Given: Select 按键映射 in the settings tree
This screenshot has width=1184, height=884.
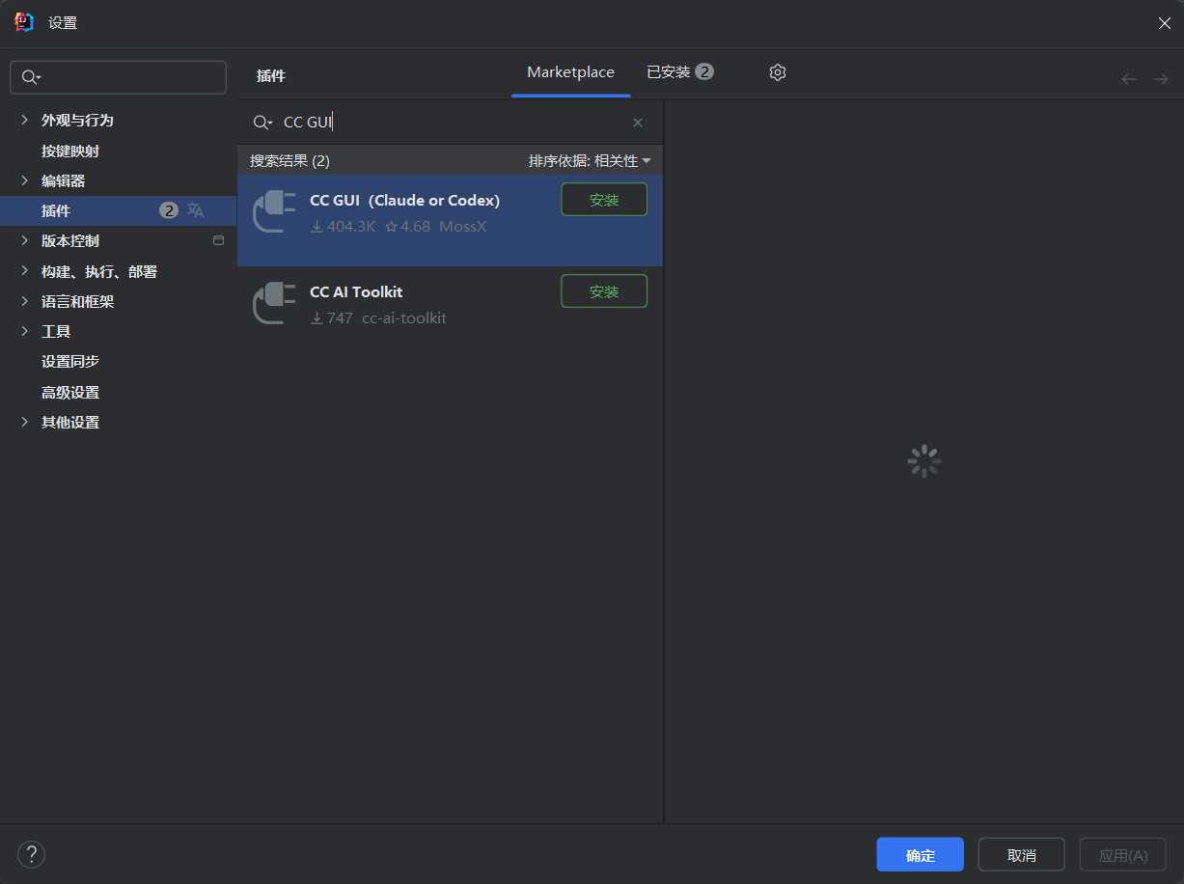Looking at the screenshot, I should (70, 151).
